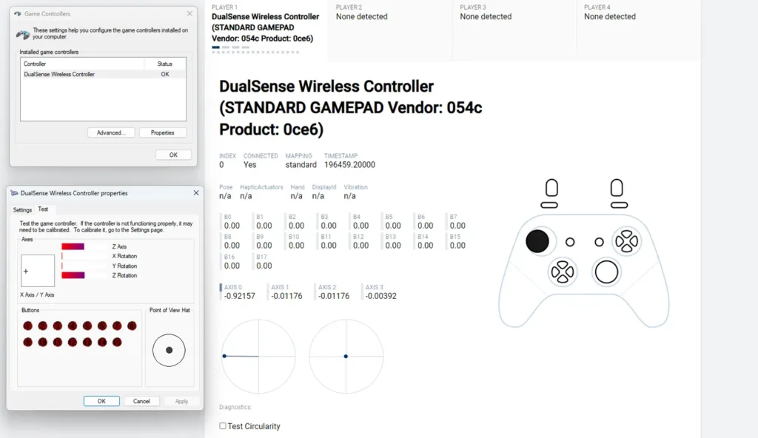Image resolution: width=758 pixels, height=438 pixels.
Task: Click the D-pad on the controller diagram
Action: coord(563,272)
